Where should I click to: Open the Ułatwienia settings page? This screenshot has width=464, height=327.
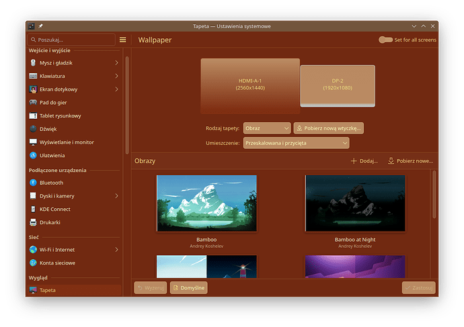click(74, 155)
